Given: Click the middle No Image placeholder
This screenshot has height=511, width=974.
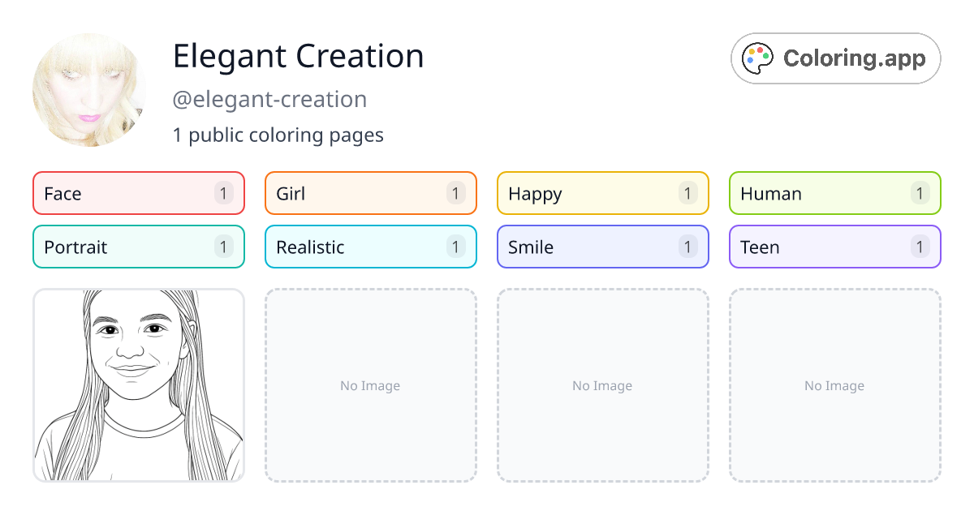Looking at the screenshot, I should point(603,385).
